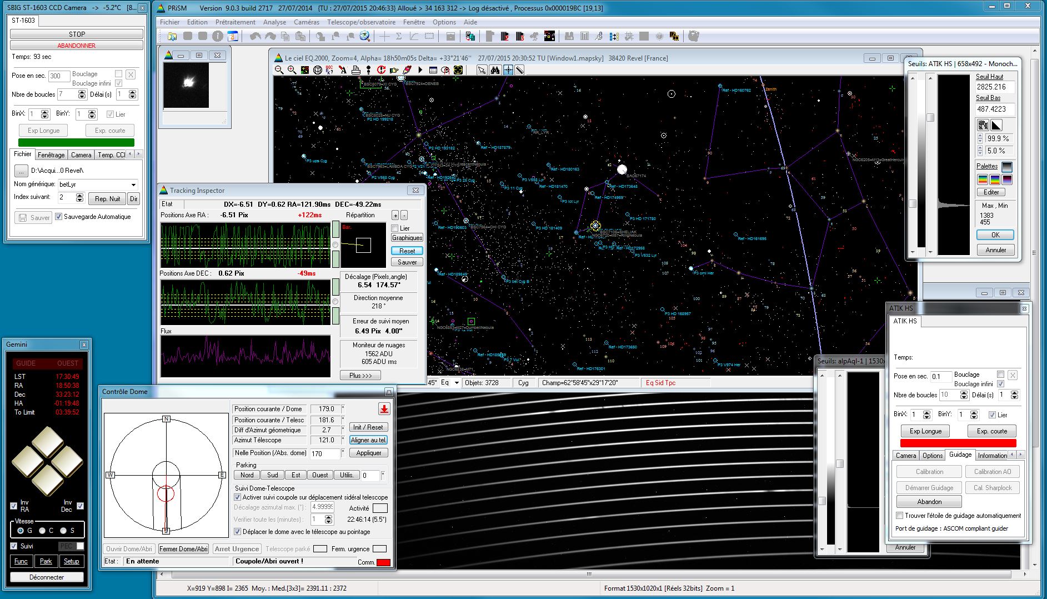Click the Fermer Dome/Abri button
1047x599 pixels.
(183, 549)
